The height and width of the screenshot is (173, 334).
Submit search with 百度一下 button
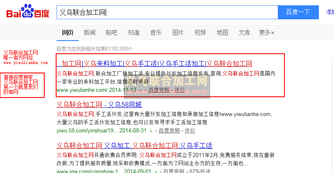tap(298, 12)
